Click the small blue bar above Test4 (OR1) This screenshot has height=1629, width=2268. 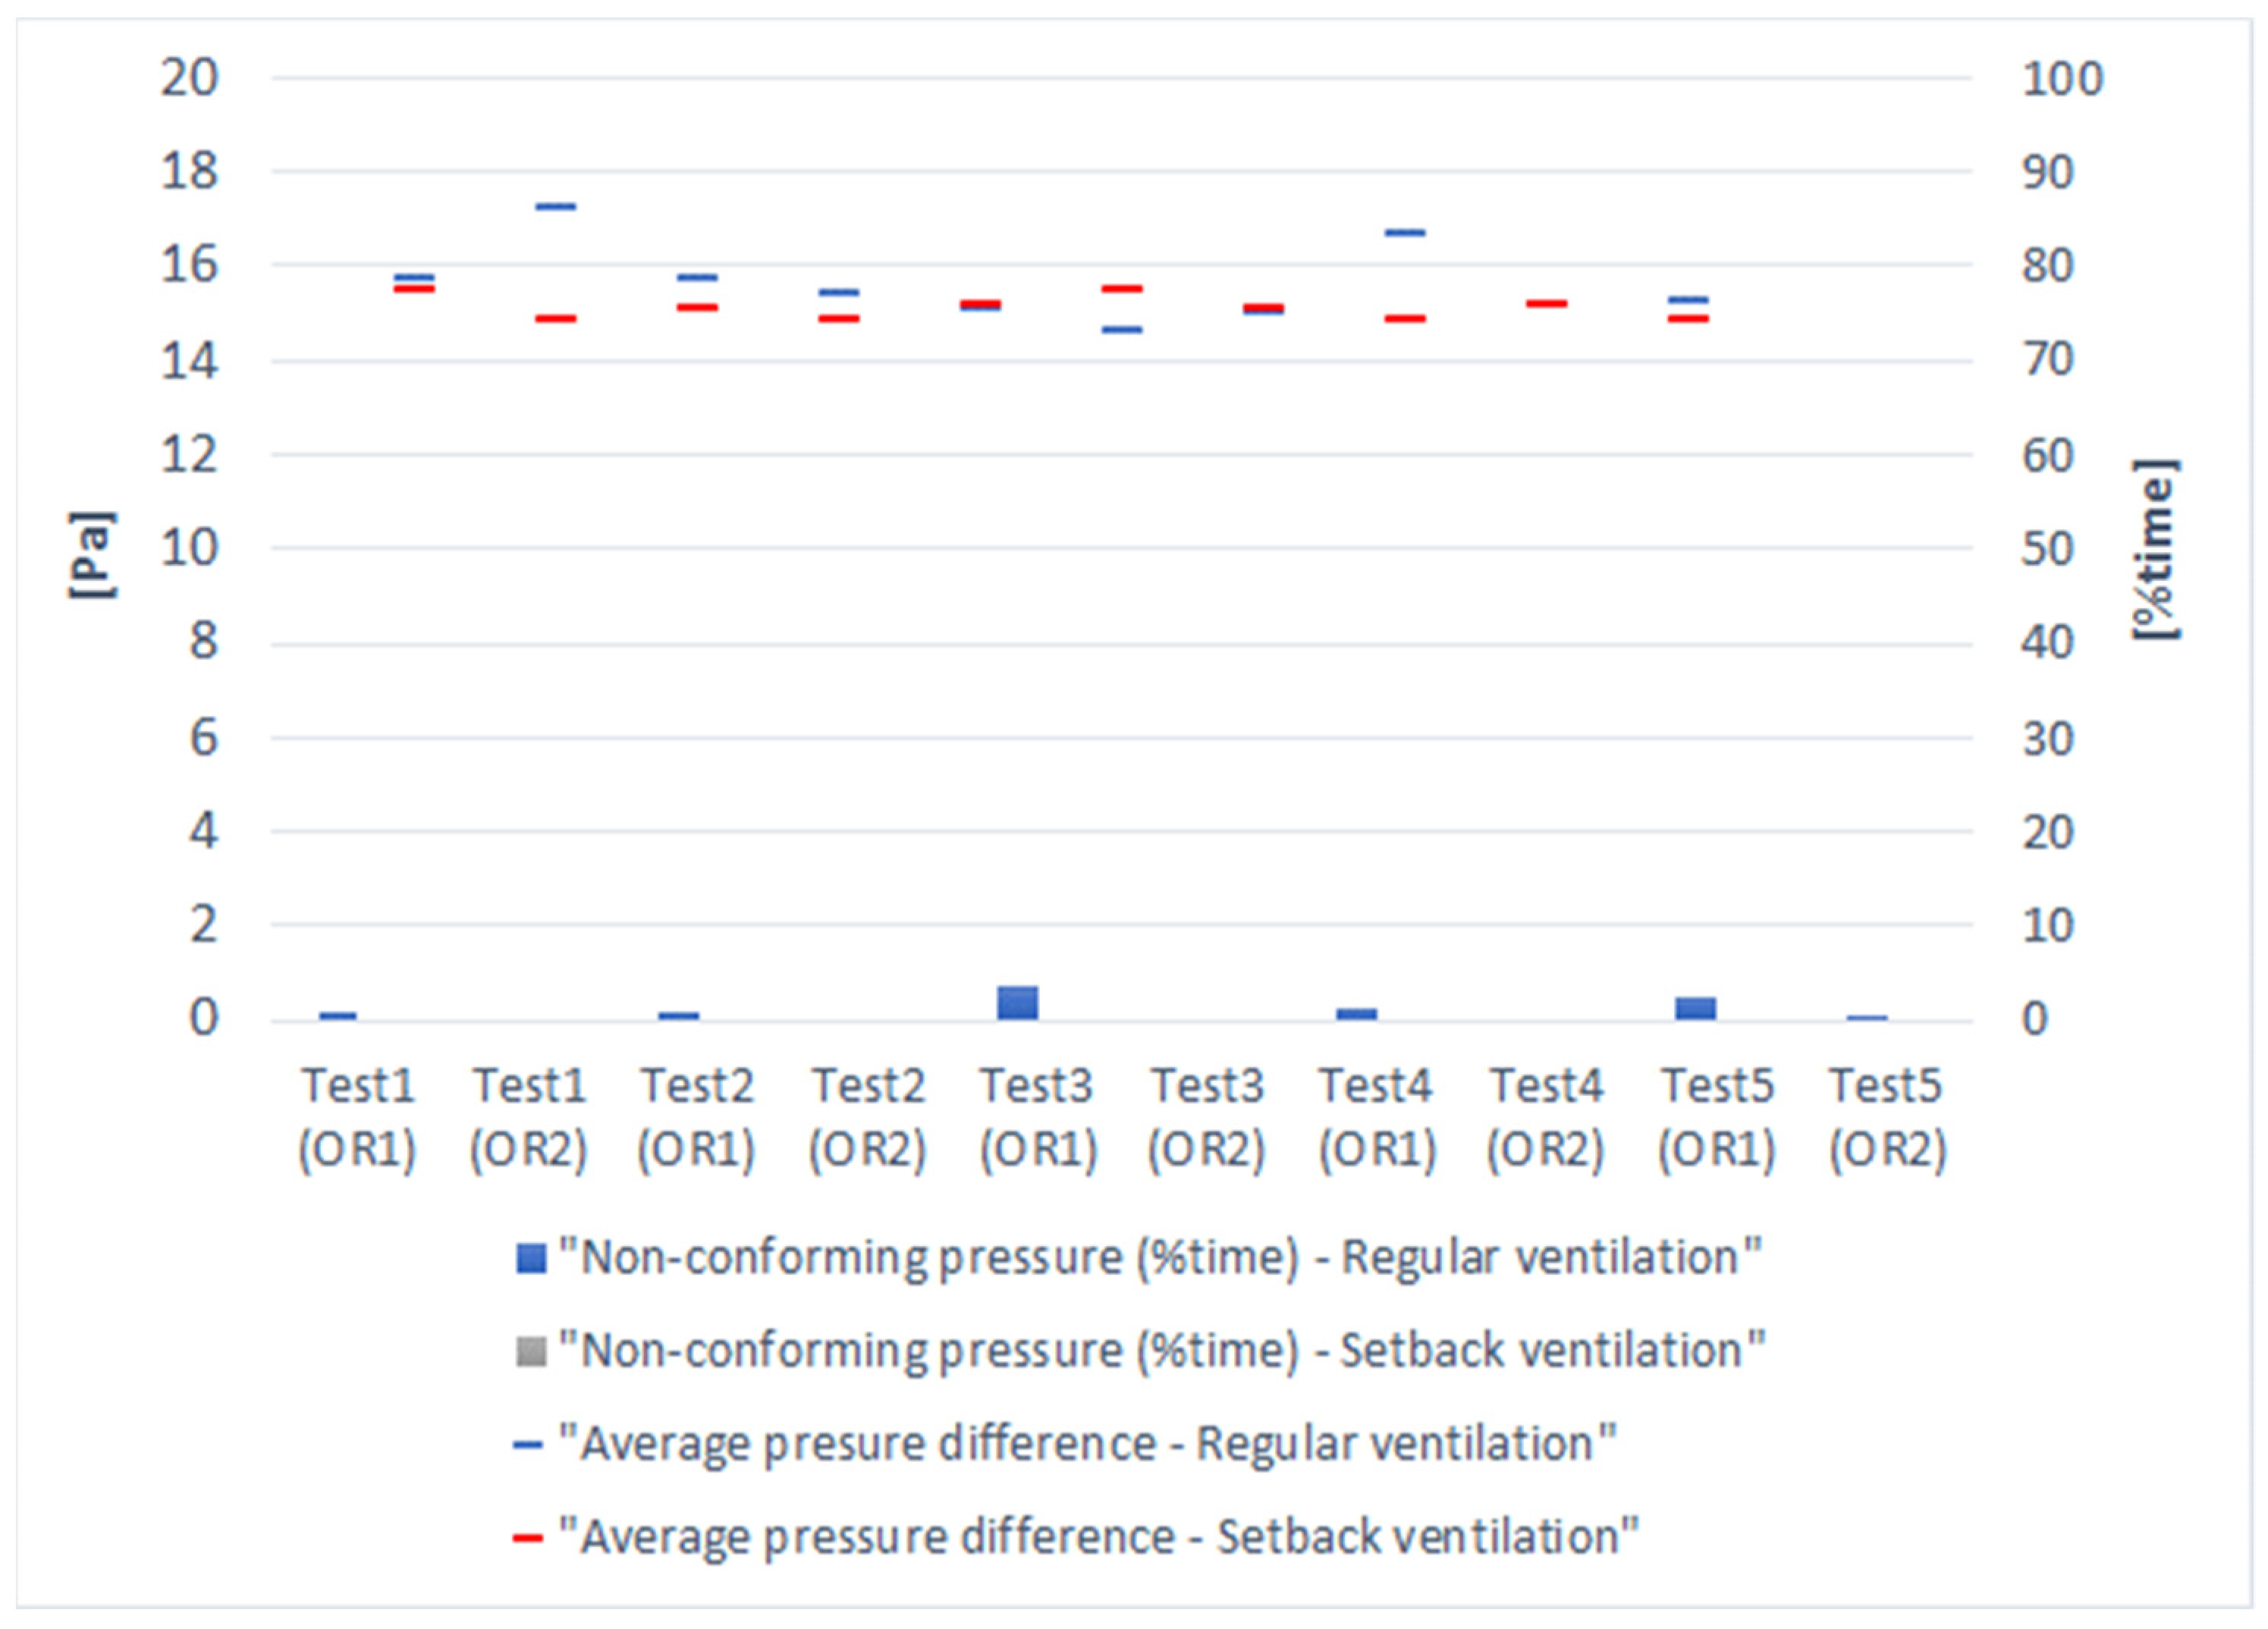[1356, 1014]
